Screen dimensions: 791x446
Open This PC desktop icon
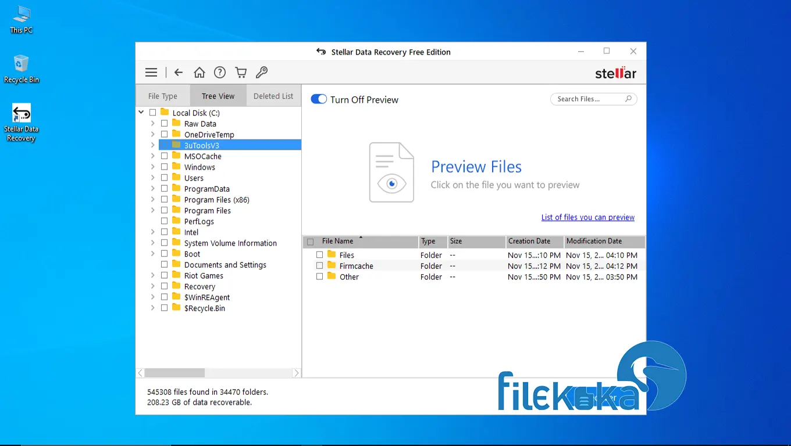coord(21,20)
